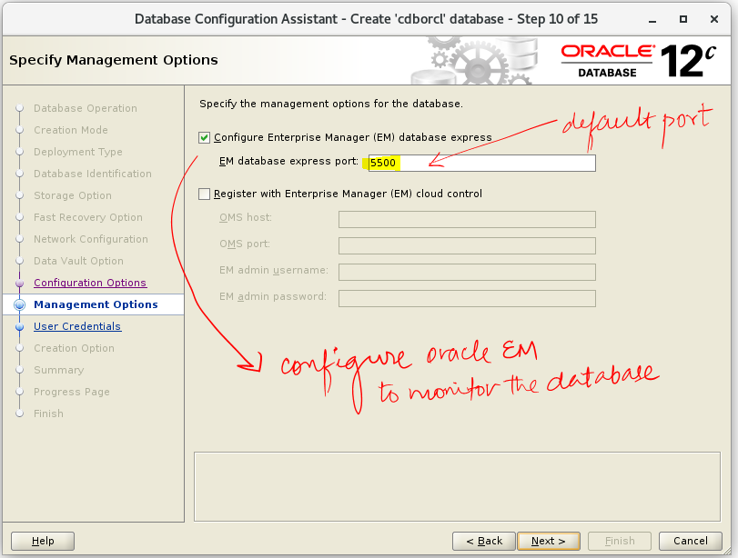Click the OMS port input field
738x558 pixels.
coord(467,245)
